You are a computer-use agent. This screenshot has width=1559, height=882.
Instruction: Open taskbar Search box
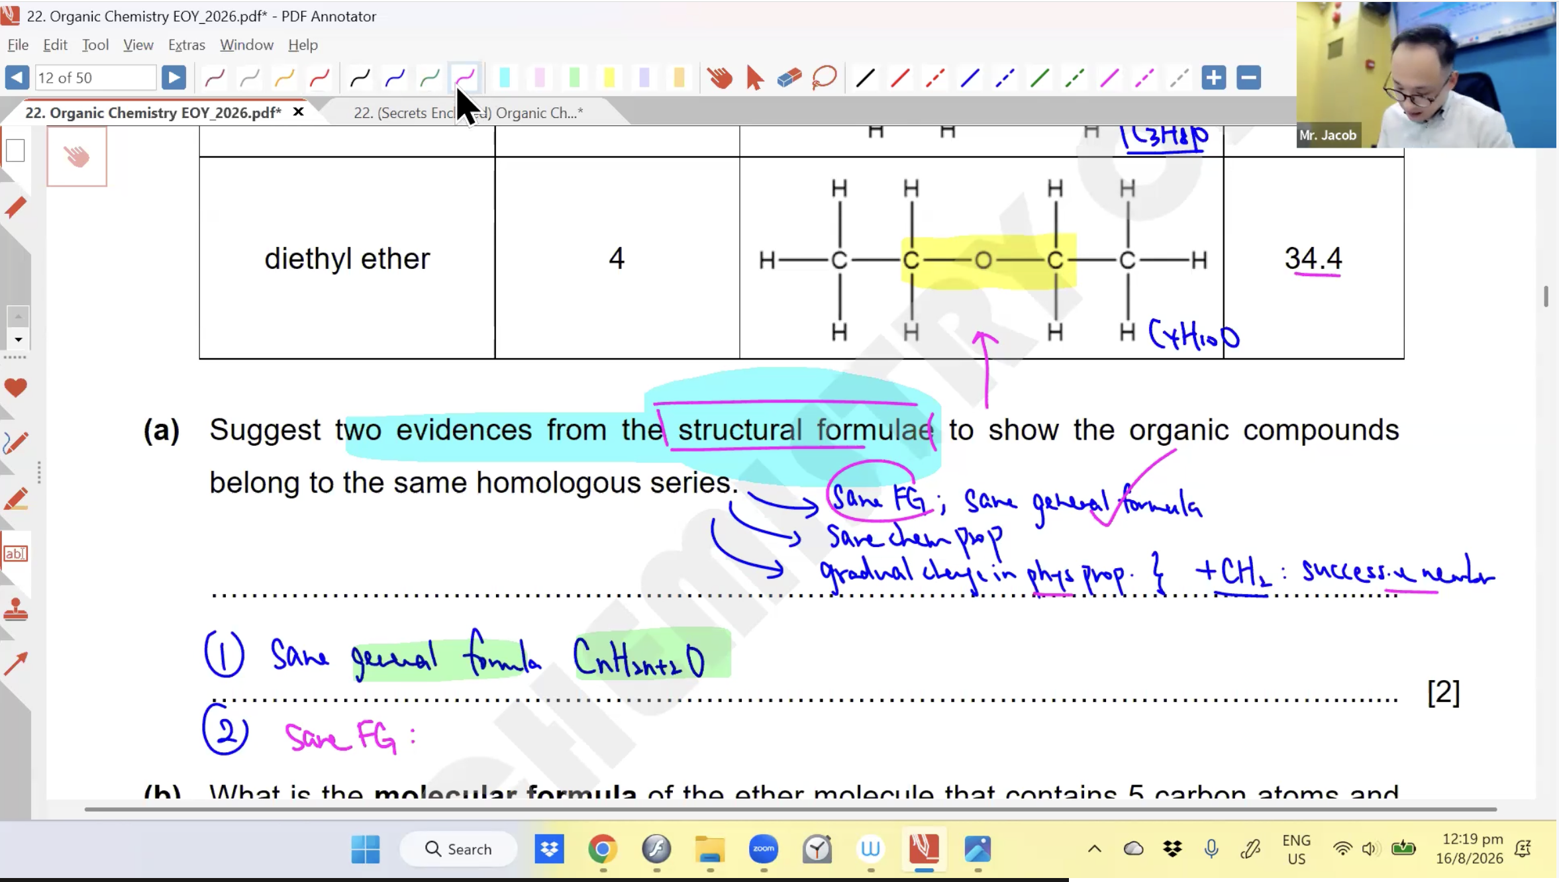458,849
